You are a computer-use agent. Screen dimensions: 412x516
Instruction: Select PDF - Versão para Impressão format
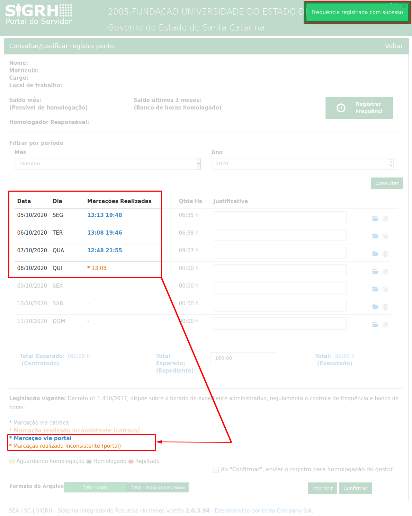pos(158,487)
